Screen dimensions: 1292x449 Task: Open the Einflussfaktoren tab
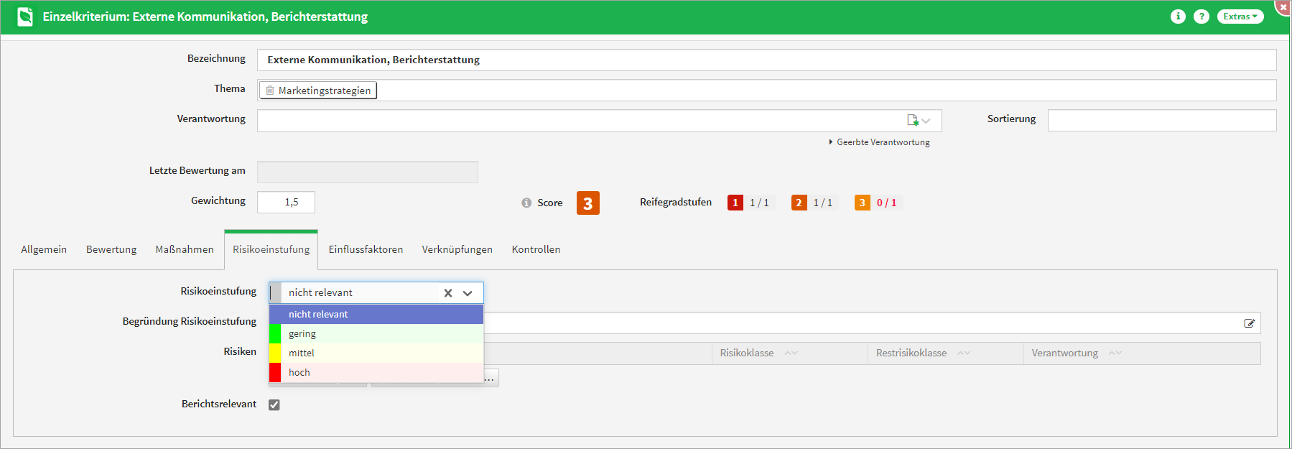coord(366,249)
